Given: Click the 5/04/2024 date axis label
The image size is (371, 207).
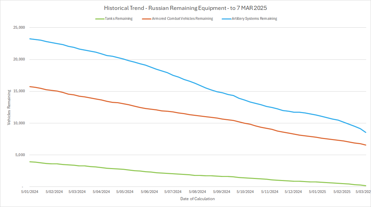Looking at the screenshot, I should point(102,192).
